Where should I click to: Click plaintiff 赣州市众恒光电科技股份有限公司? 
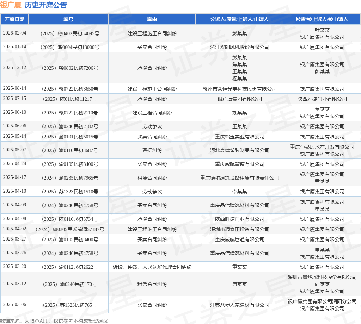point(239,89)
